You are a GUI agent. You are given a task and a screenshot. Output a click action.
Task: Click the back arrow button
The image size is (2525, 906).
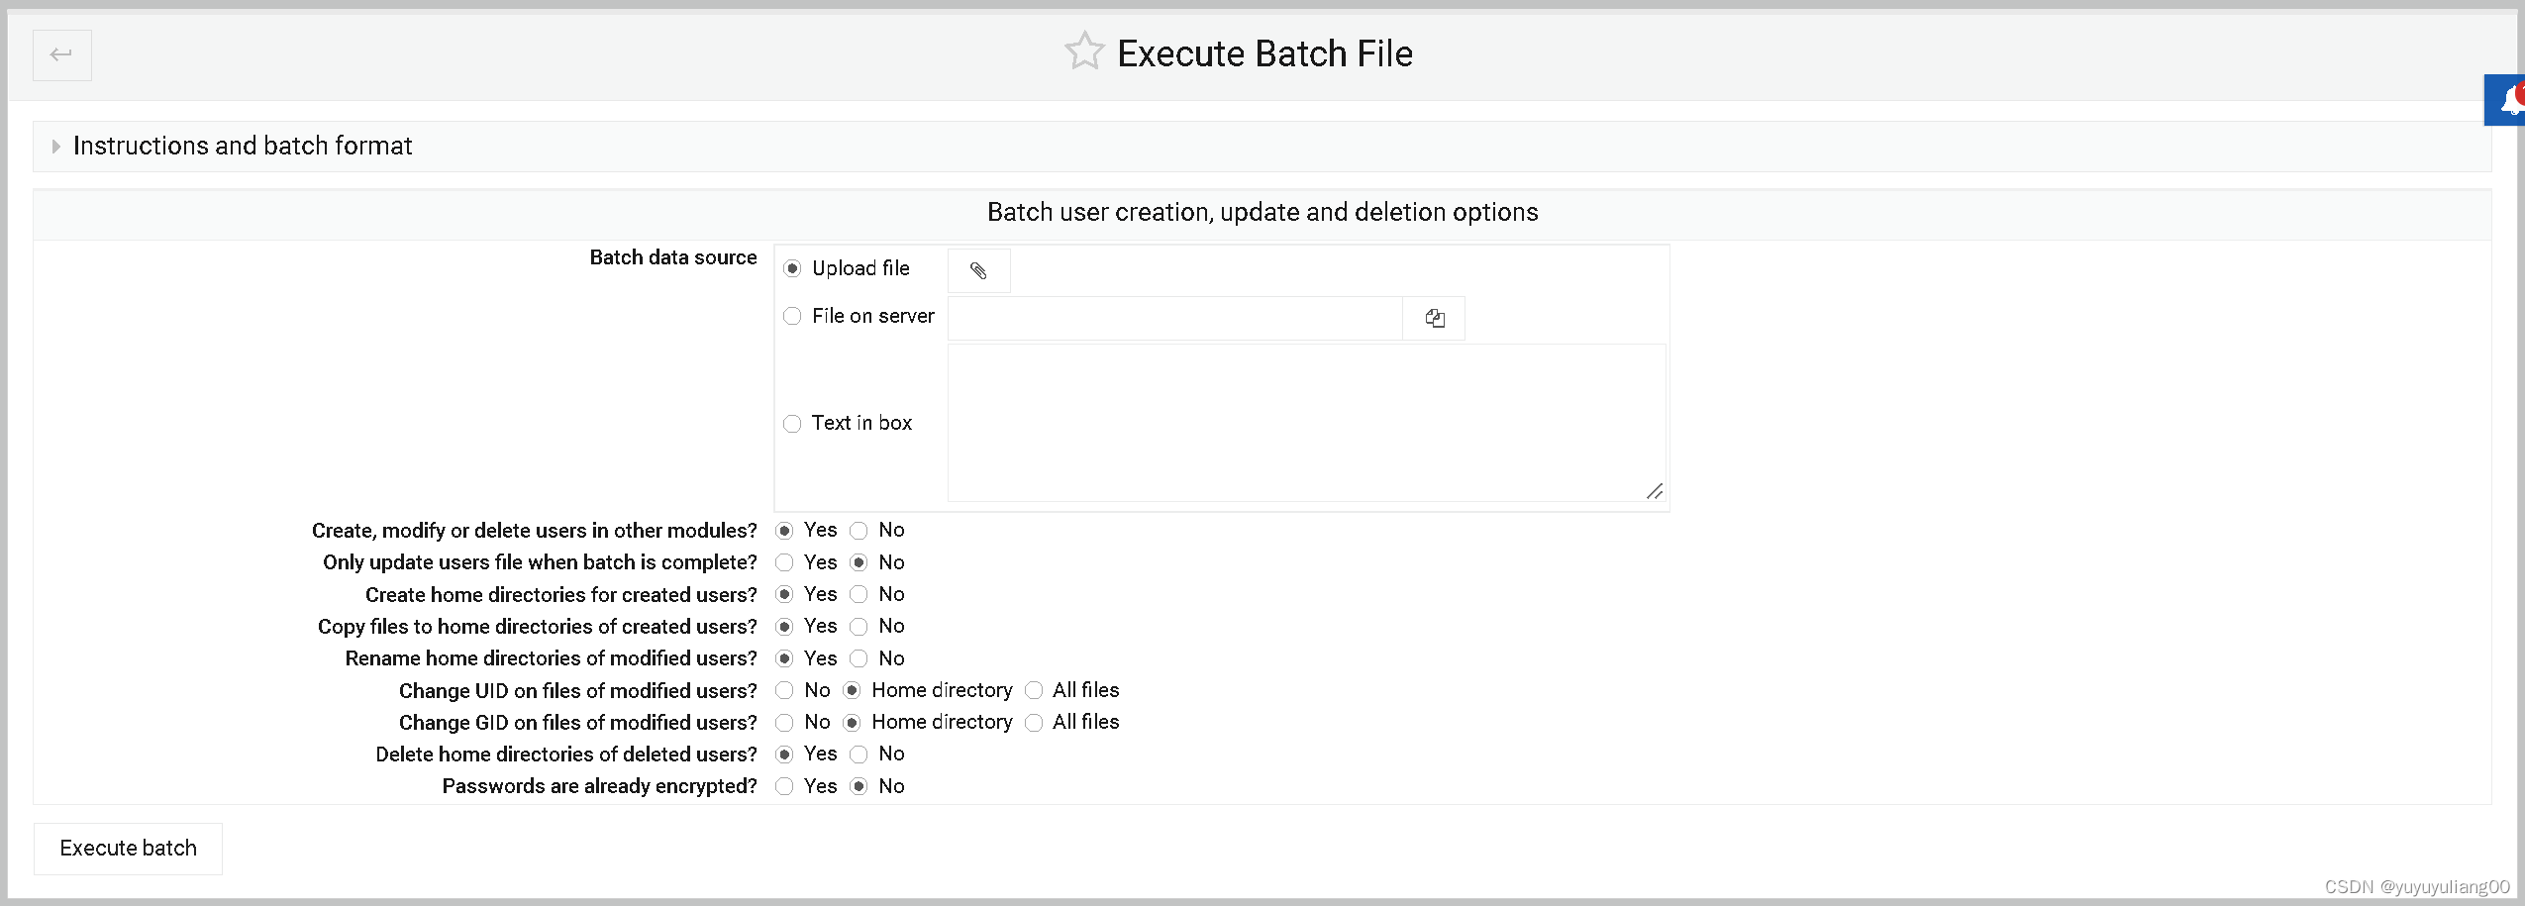point(61,54)
